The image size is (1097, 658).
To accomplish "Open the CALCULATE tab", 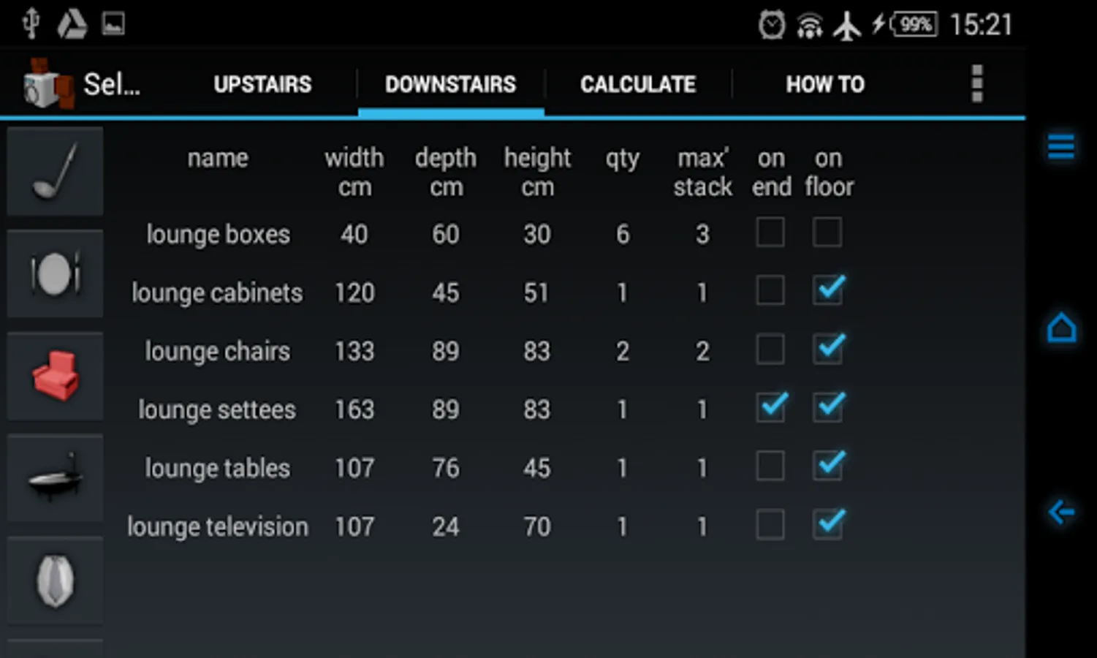I will [638, 85].
